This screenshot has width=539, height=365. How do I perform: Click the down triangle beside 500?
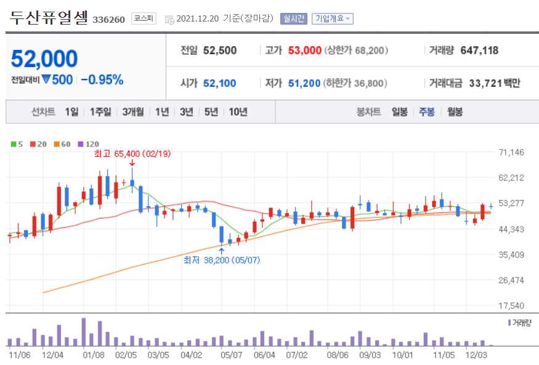pos(46,79)
